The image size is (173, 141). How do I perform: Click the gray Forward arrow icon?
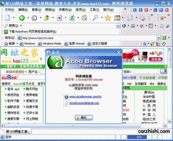34,18
